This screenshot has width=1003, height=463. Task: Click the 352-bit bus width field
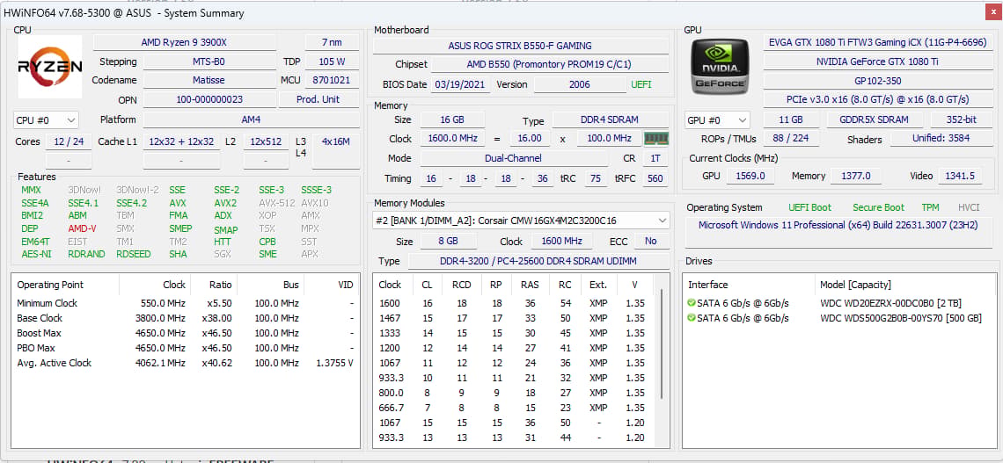click(x=962, y=120)
